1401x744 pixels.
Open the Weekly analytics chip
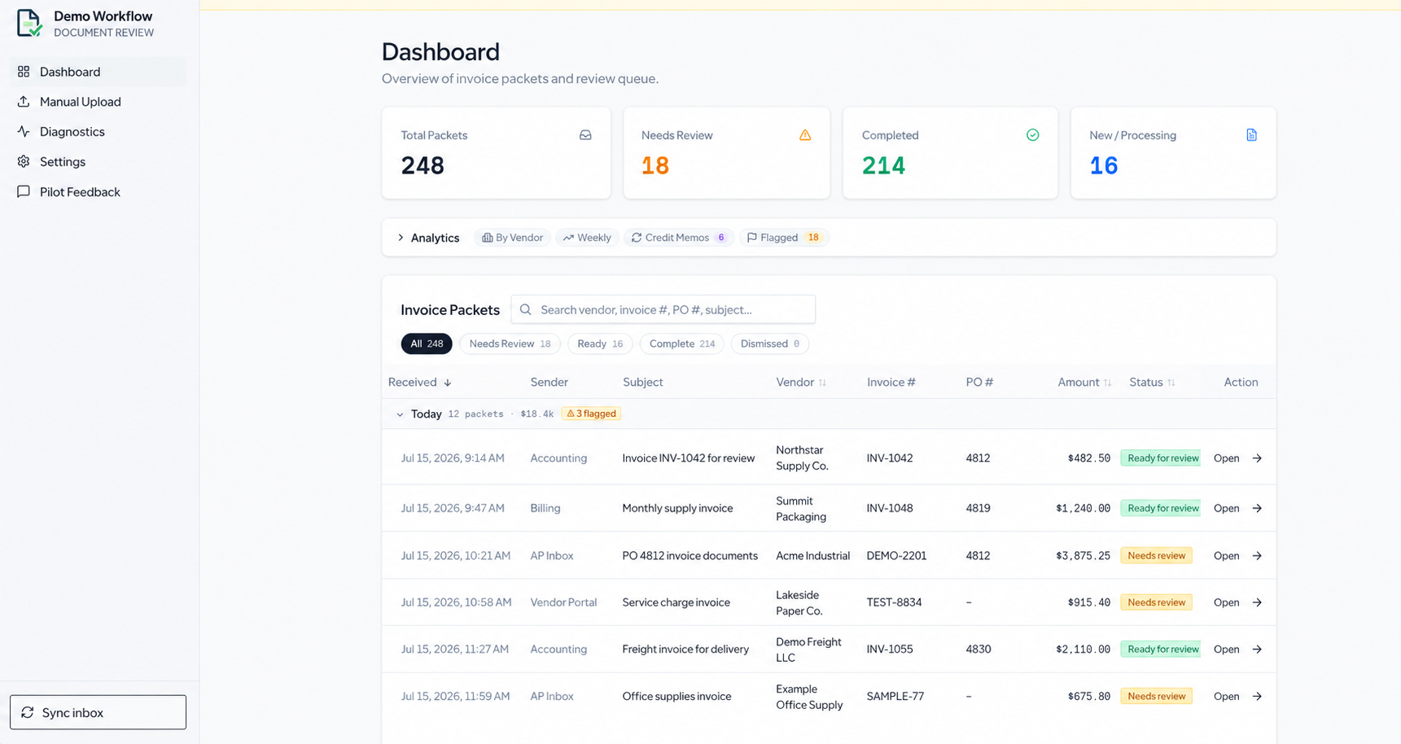pyautogui.click(x=587, y=238)
